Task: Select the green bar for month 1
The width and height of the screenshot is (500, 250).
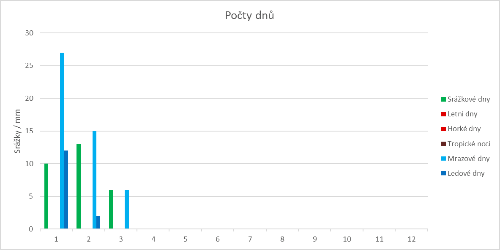Action: point(46,196)
